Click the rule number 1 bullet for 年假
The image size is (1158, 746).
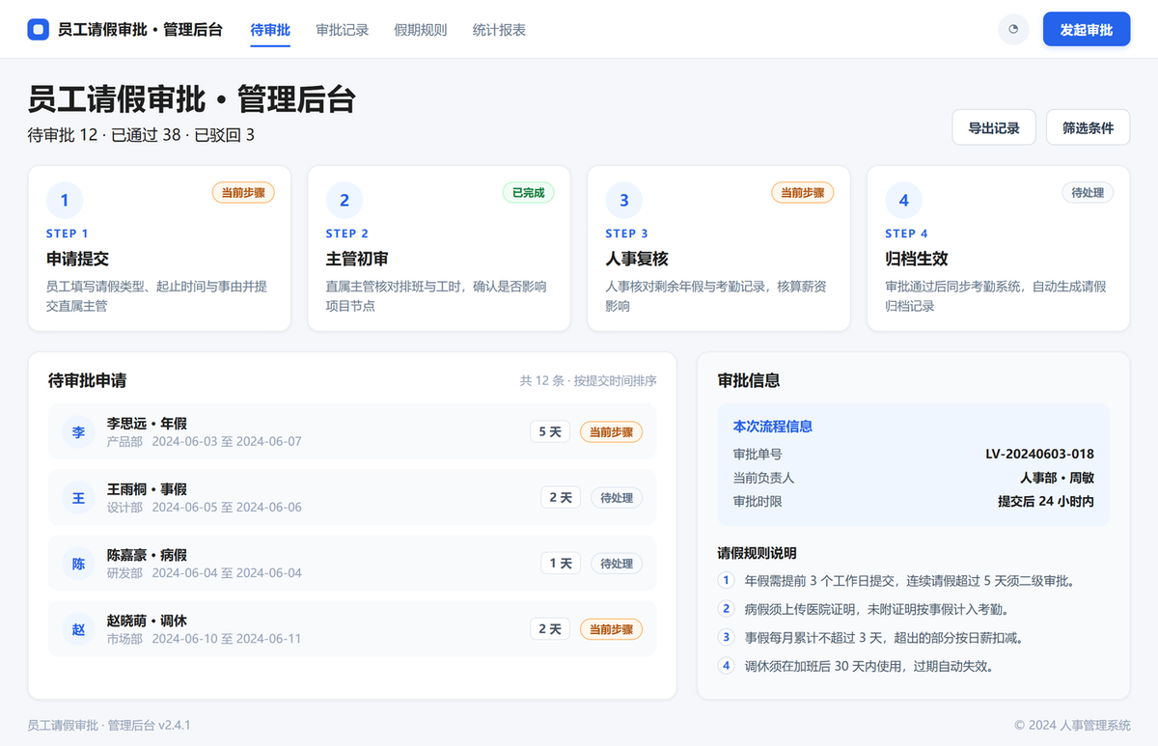pos(727,581)
